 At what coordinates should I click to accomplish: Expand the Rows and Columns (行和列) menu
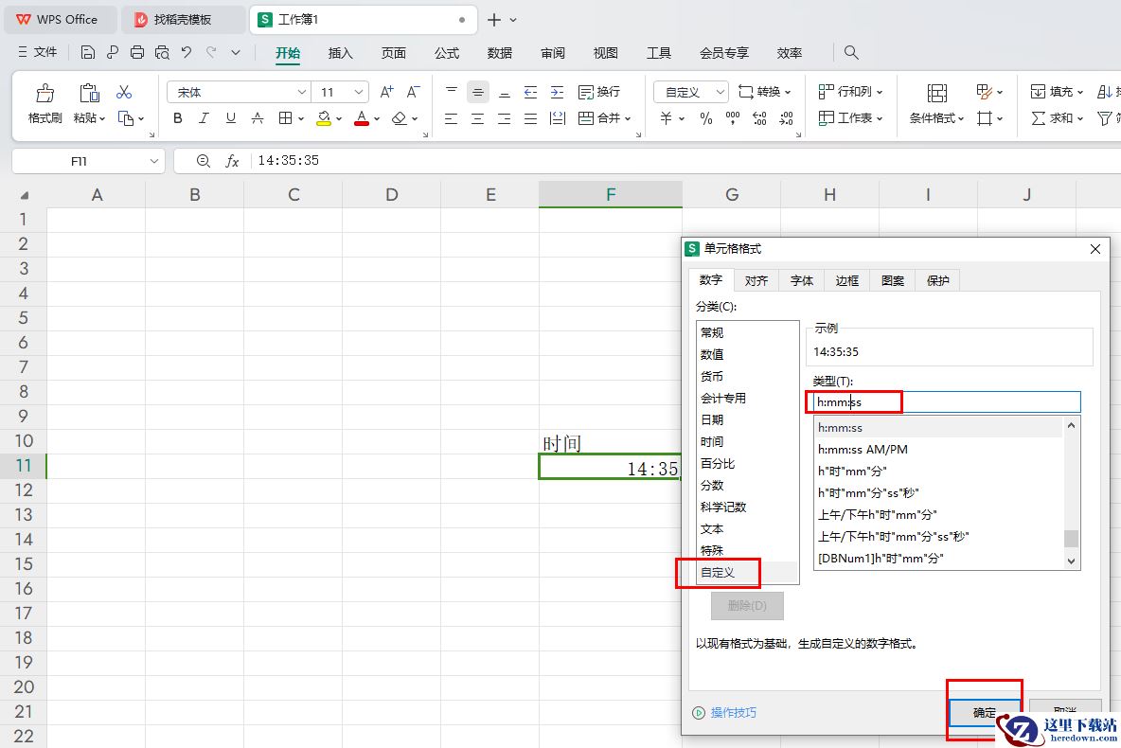click(x=851, y=92)
